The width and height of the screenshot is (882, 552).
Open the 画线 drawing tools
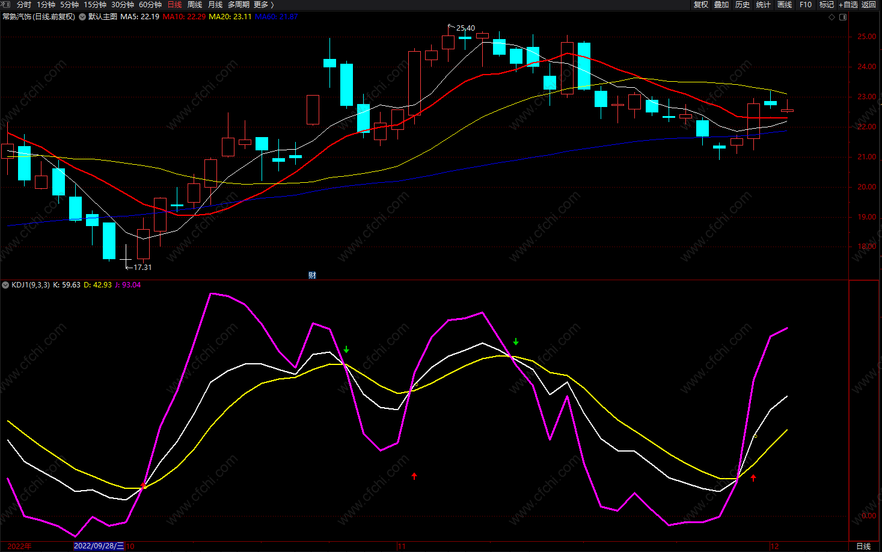click(x=785, y=5)
